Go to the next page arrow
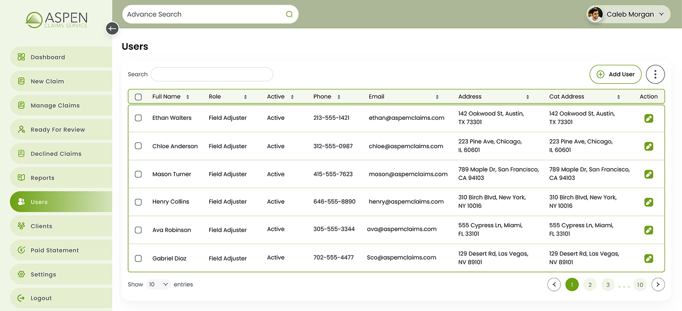 pos(658,284)
